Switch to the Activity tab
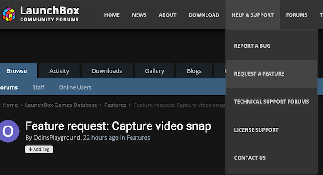 coord(59,71)
